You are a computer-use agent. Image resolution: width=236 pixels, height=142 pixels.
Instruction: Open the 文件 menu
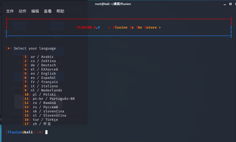tap(10, 11)
